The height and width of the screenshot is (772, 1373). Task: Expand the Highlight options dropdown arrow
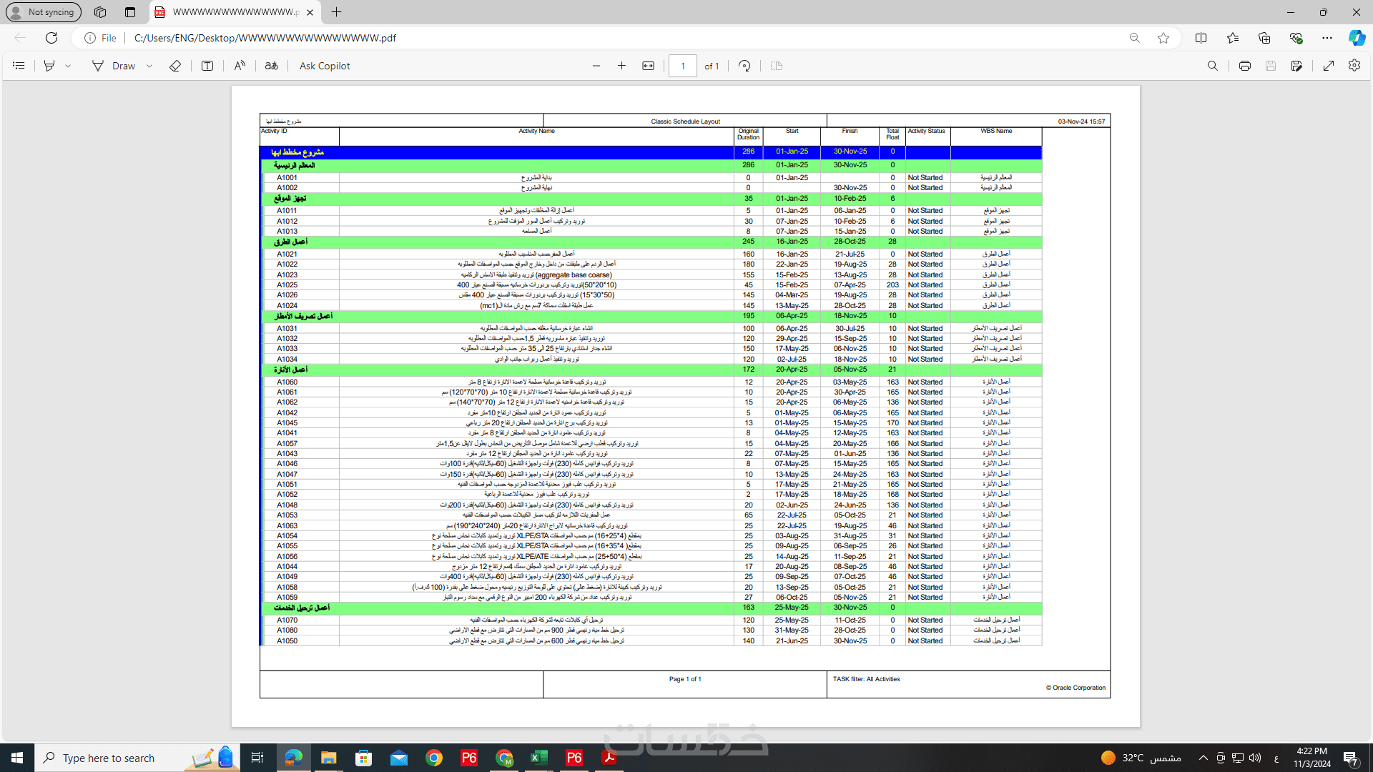pos(68,66)
